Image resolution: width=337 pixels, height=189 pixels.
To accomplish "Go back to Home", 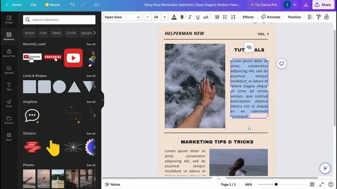I will coord(14,5).
